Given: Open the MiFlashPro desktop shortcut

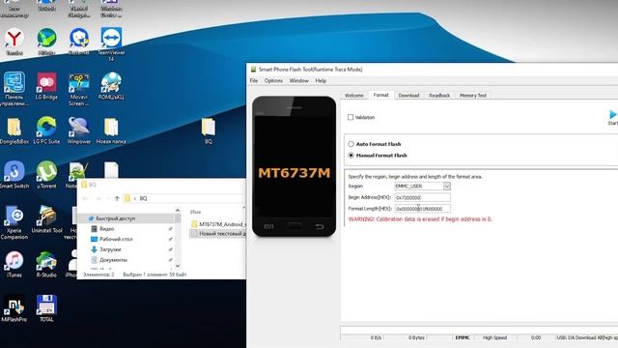Looking at the screenshot, I should (x=14, y=308).
